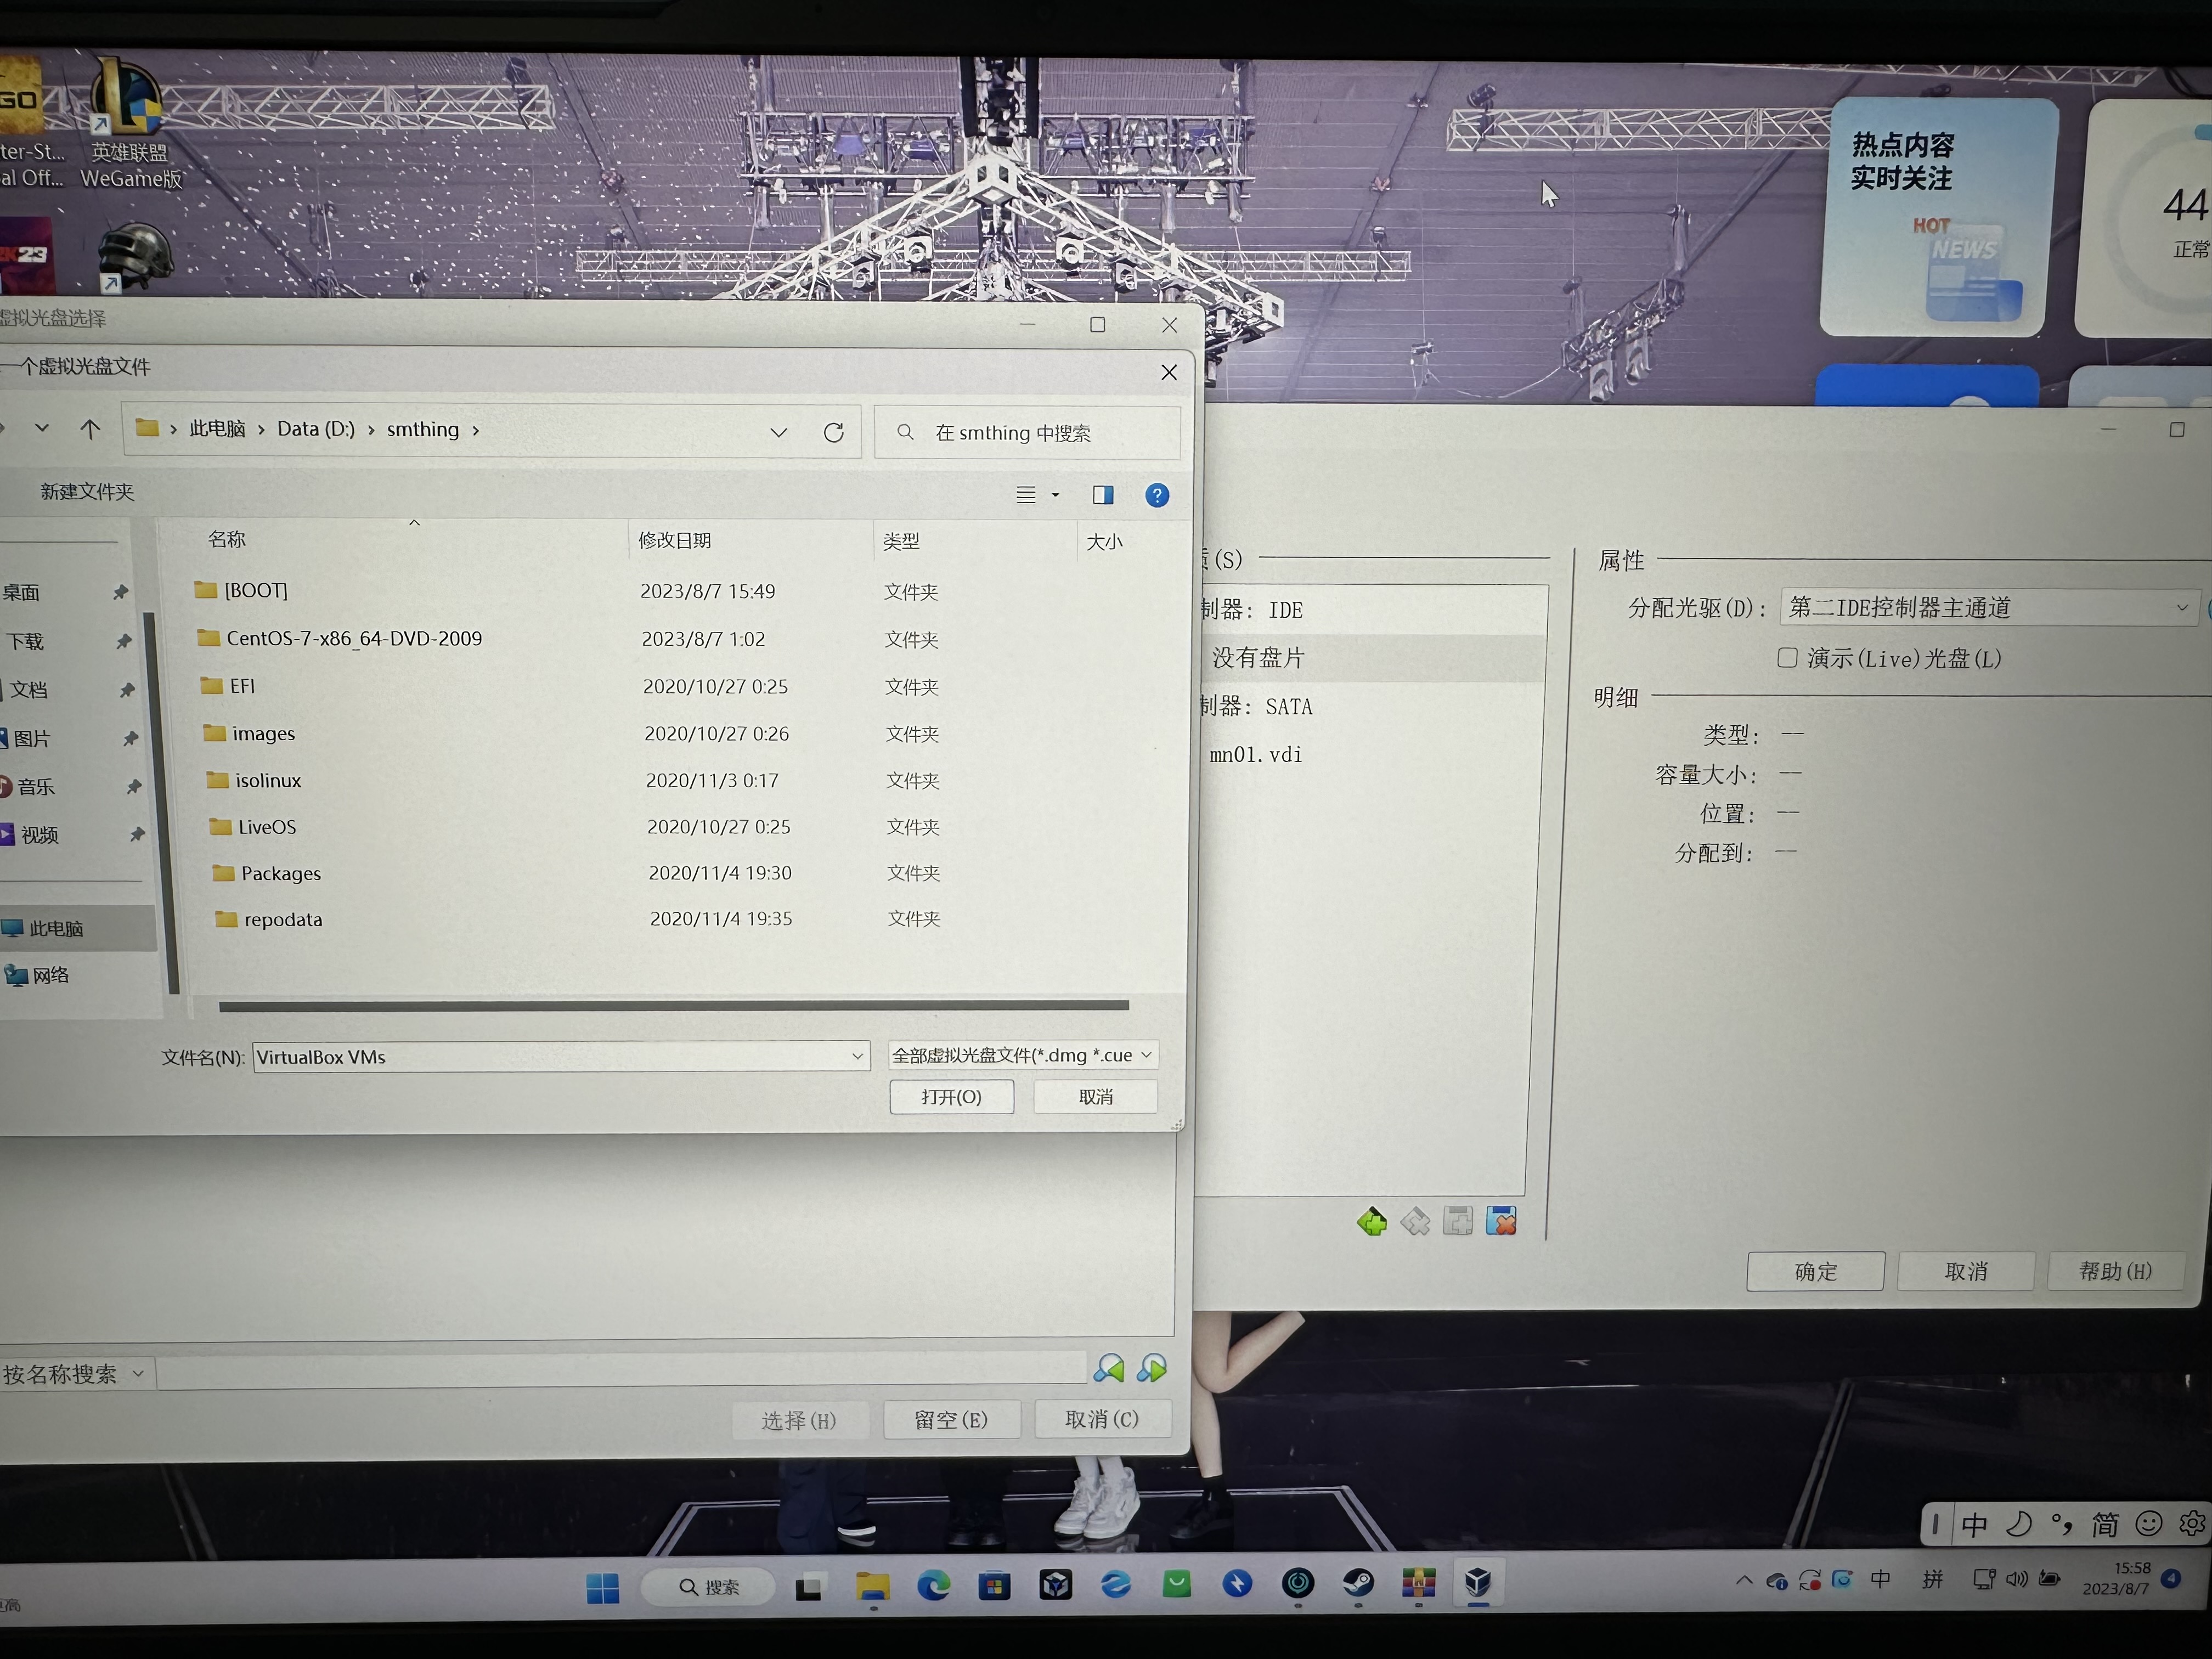Click the refresh icon in the address bar
Viewport: 2212px width, 1659px height.
coord(833,432)
